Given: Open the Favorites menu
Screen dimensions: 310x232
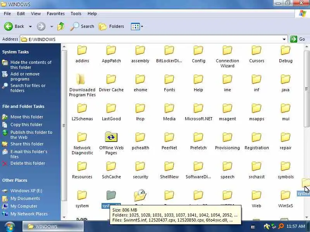Looking at the screenshot, I should pos(56,14).
